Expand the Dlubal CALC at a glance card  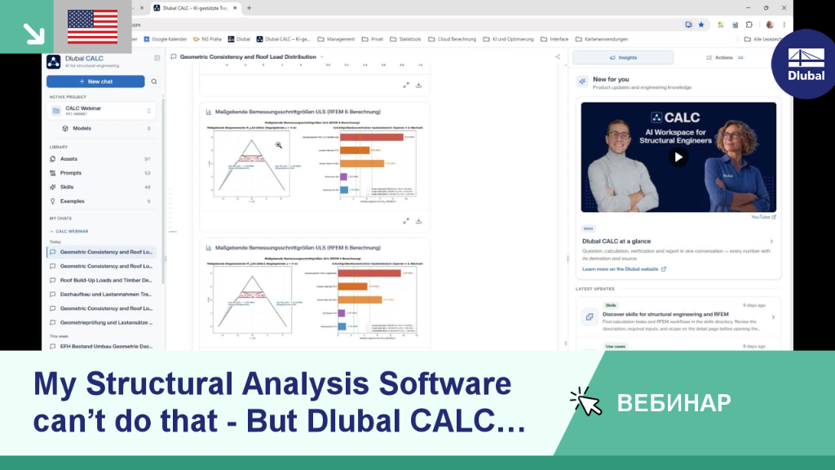click(x=771, y=242)
